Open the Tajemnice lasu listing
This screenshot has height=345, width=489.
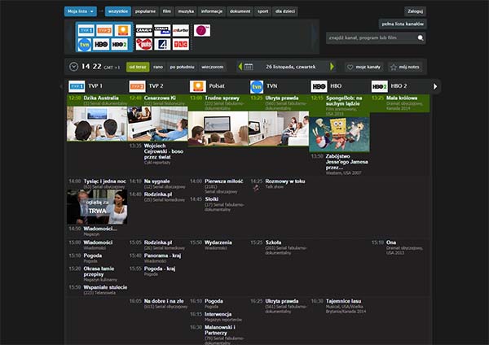343,301
